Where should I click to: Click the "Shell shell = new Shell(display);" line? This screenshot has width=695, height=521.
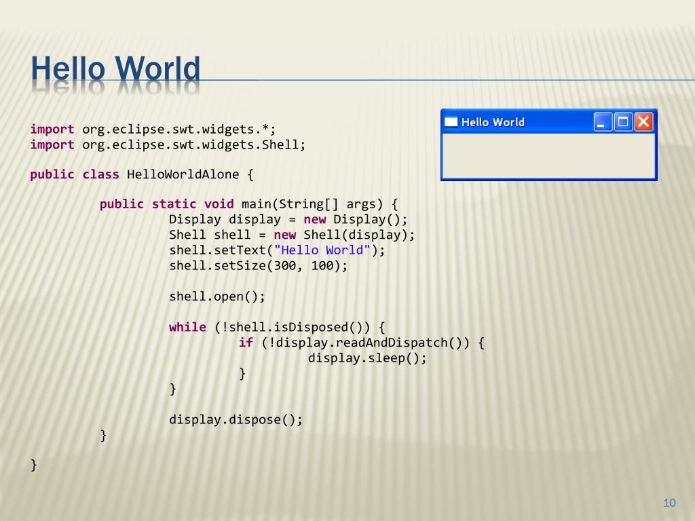[292, 235]
